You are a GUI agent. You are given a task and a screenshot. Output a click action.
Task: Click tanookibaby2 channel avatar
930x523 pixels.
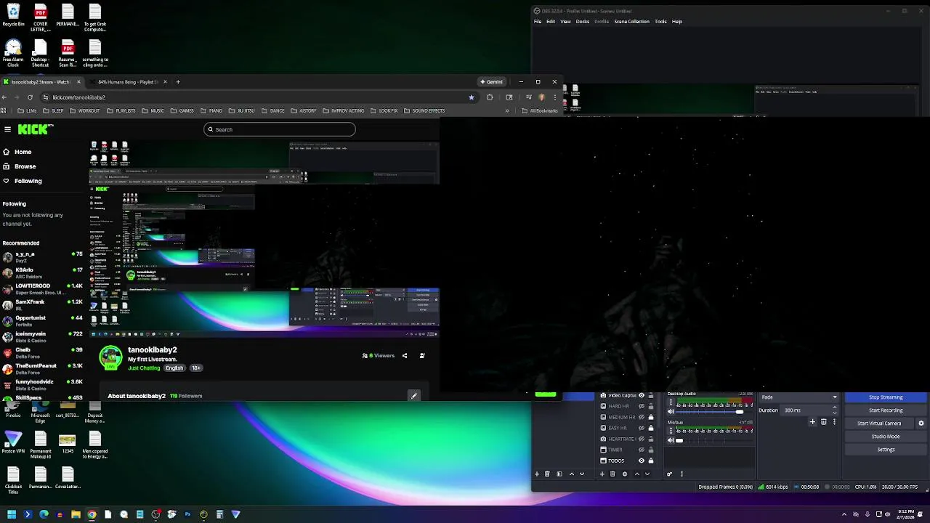[110, 357]
